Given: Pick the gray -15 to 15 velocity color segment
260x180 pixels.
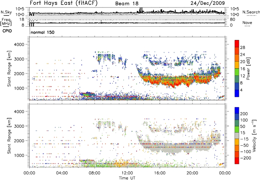Looking at the screenshot, I should (237, 135).
